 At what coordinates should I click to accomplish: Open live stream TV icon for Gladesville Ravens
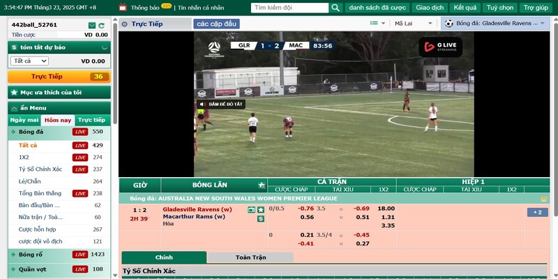(x=252, y=210)
